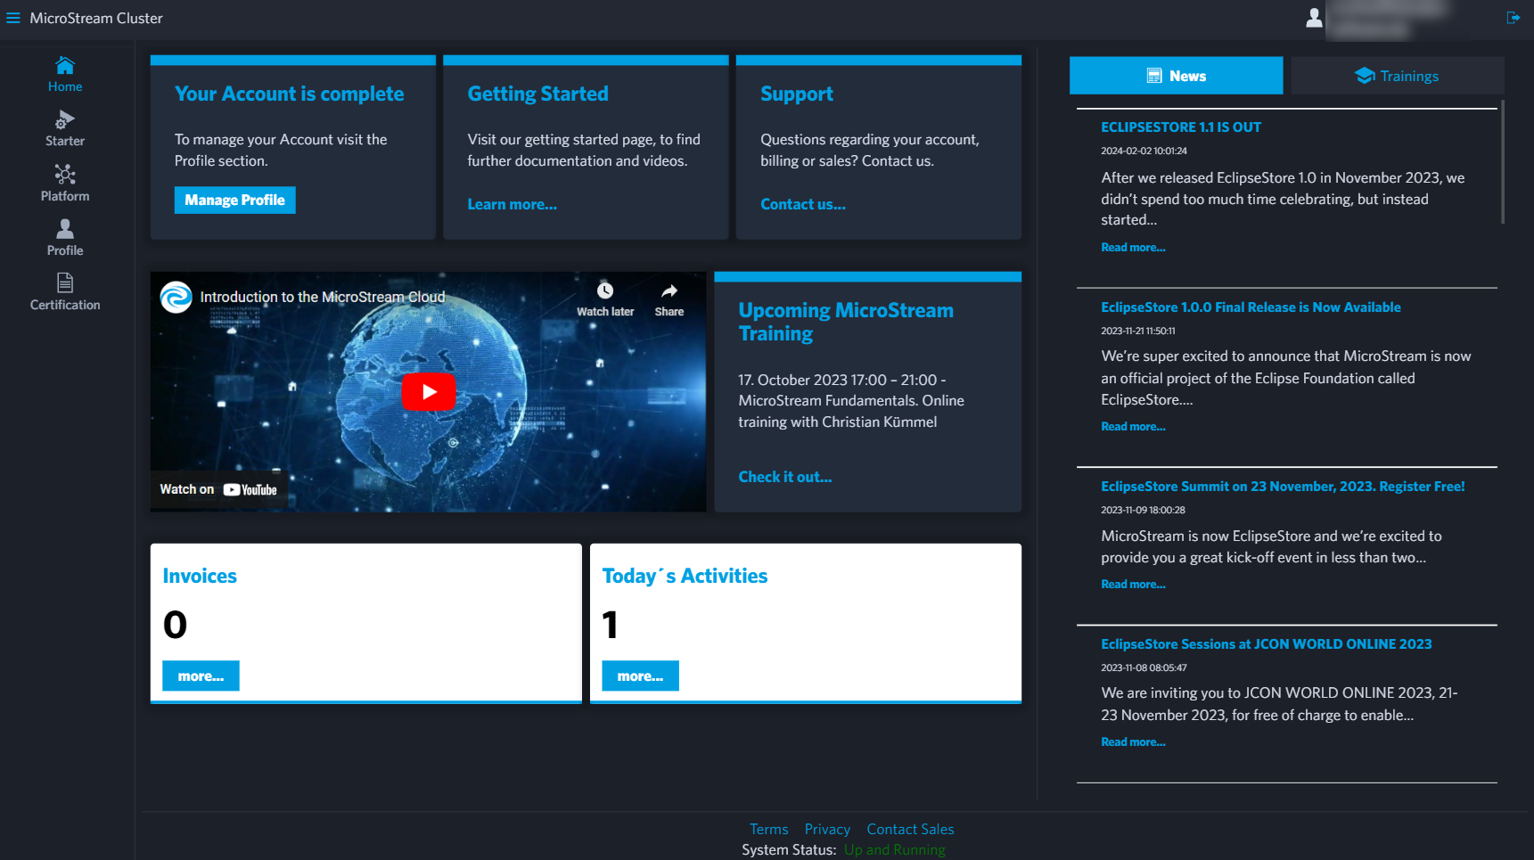This screenshot has height=860, width=1534.
Task: Click the 2024-02-02 10:01:24 news timestamp
Action: pyautogui.click(x=1144, y=151)
